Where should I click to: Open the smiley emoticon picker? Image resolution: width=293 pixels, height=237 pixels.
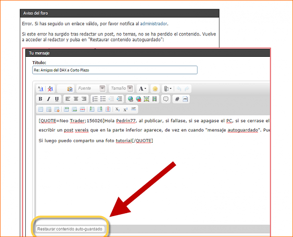point(155,88)
